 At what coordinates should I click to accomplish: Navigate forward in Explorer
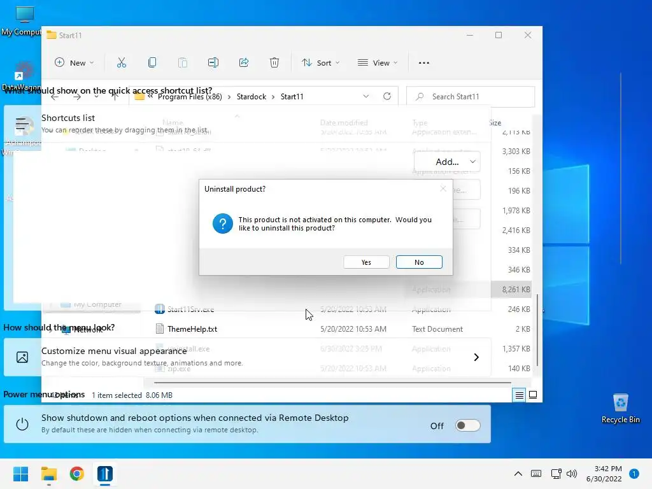coord(77,97)
